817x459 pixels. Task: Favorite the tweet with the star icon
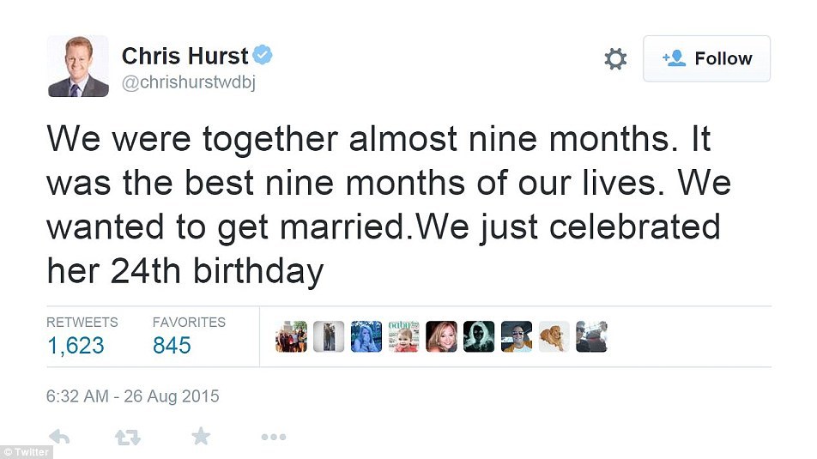tap(201, 438)
